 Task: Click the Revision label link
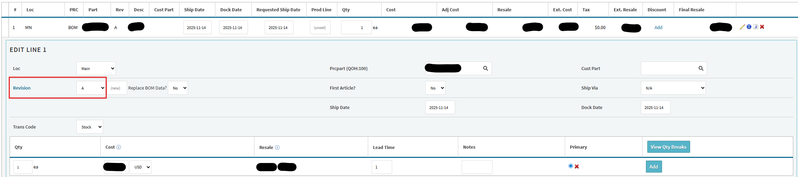(x=22, y=88)
